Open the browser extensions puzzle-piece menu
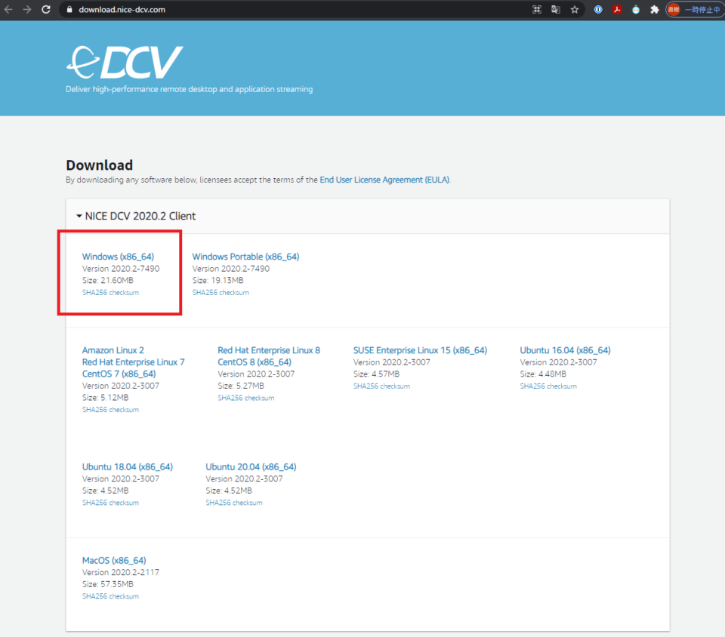This screenshot has width=725, height=637. (x=655, y=9)
